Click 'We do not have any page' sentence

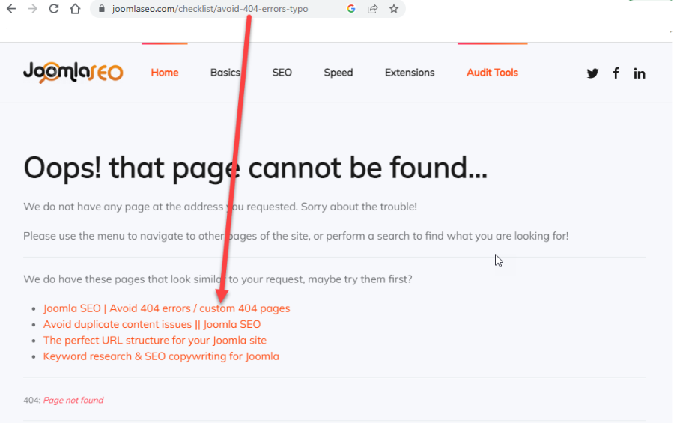(x=220, y=207)
